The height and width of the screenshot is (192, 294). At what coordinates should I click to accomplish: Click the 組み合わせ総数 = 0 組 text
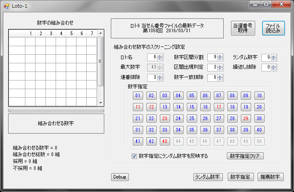[x=36, y=154]
